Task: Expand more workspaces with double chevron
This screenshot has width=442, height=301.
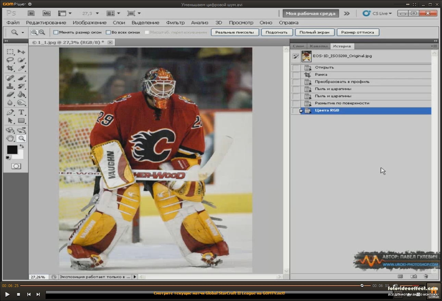Action: pyautogui.click(x=347, y=13)
